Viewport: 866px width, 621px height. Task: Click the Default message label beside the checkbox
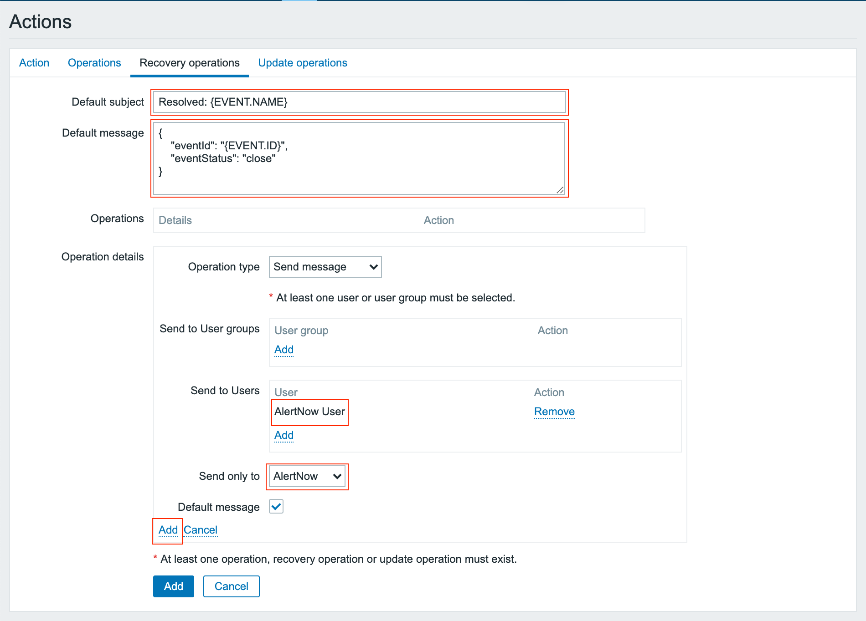tap(219, 507)
